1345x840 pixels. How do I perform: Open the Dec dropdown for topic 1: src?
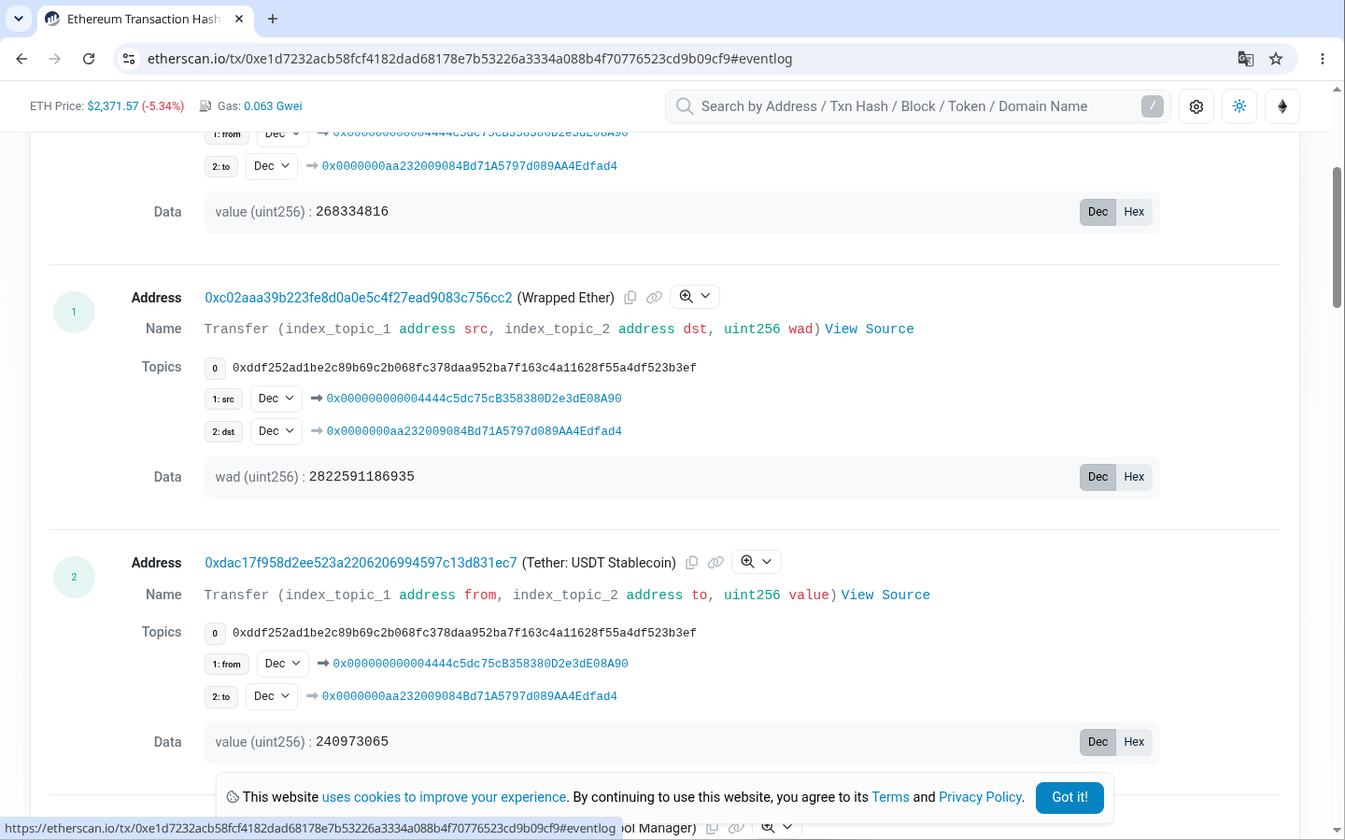[276, 399]
